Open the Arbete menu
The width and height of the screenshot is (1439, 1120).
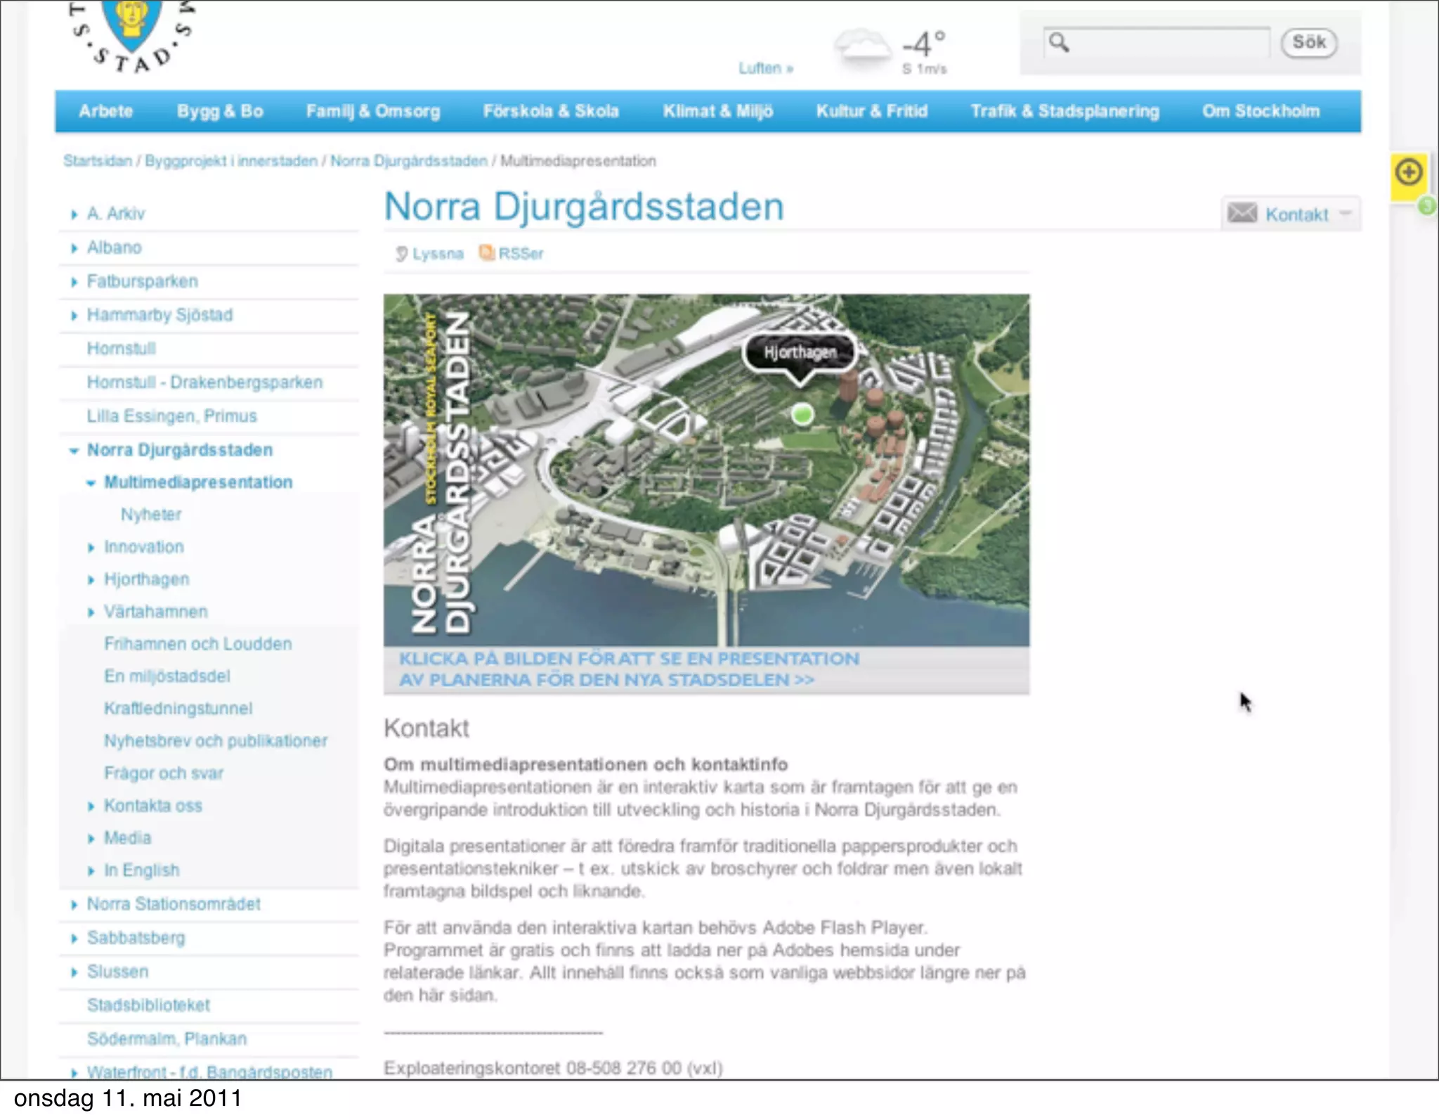[x=106, y=111]
